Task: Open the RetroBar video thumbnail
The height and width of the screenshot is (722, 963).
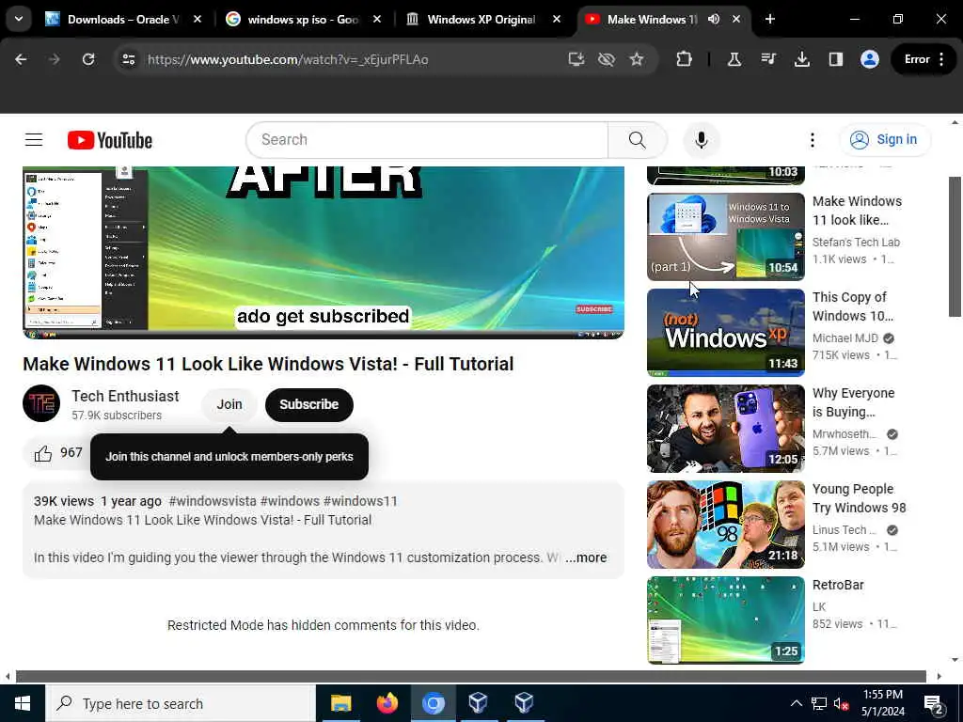Action: click(x=725, y=620)
